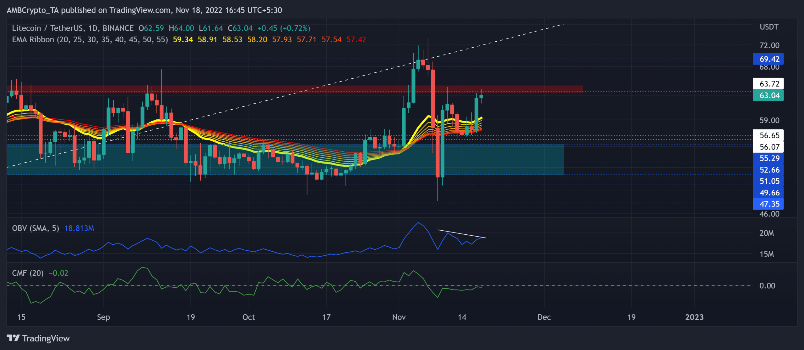Viewport: 804px width, 350px height.
Task: Click the 47.35 support level label
Action: click(x=768, y=204)
